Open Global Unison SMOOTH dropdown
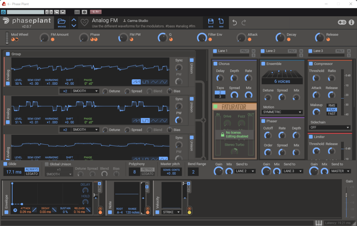The image size is (357, 226). [x=59, y=174]
